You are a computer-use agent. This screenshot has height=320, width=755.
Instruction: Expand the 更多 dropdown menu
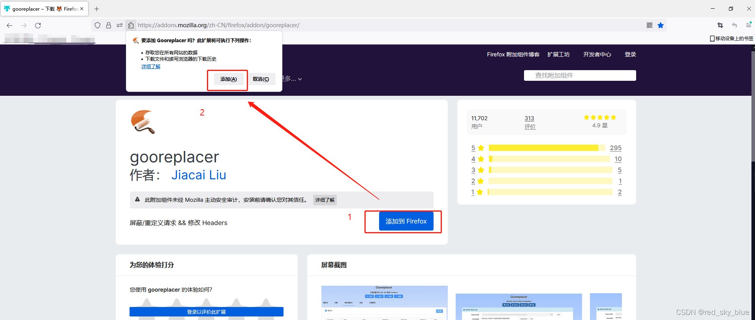292,79
